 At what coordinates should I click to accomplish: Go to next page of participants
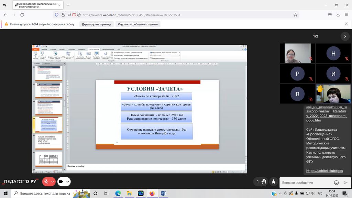(345, 36)
